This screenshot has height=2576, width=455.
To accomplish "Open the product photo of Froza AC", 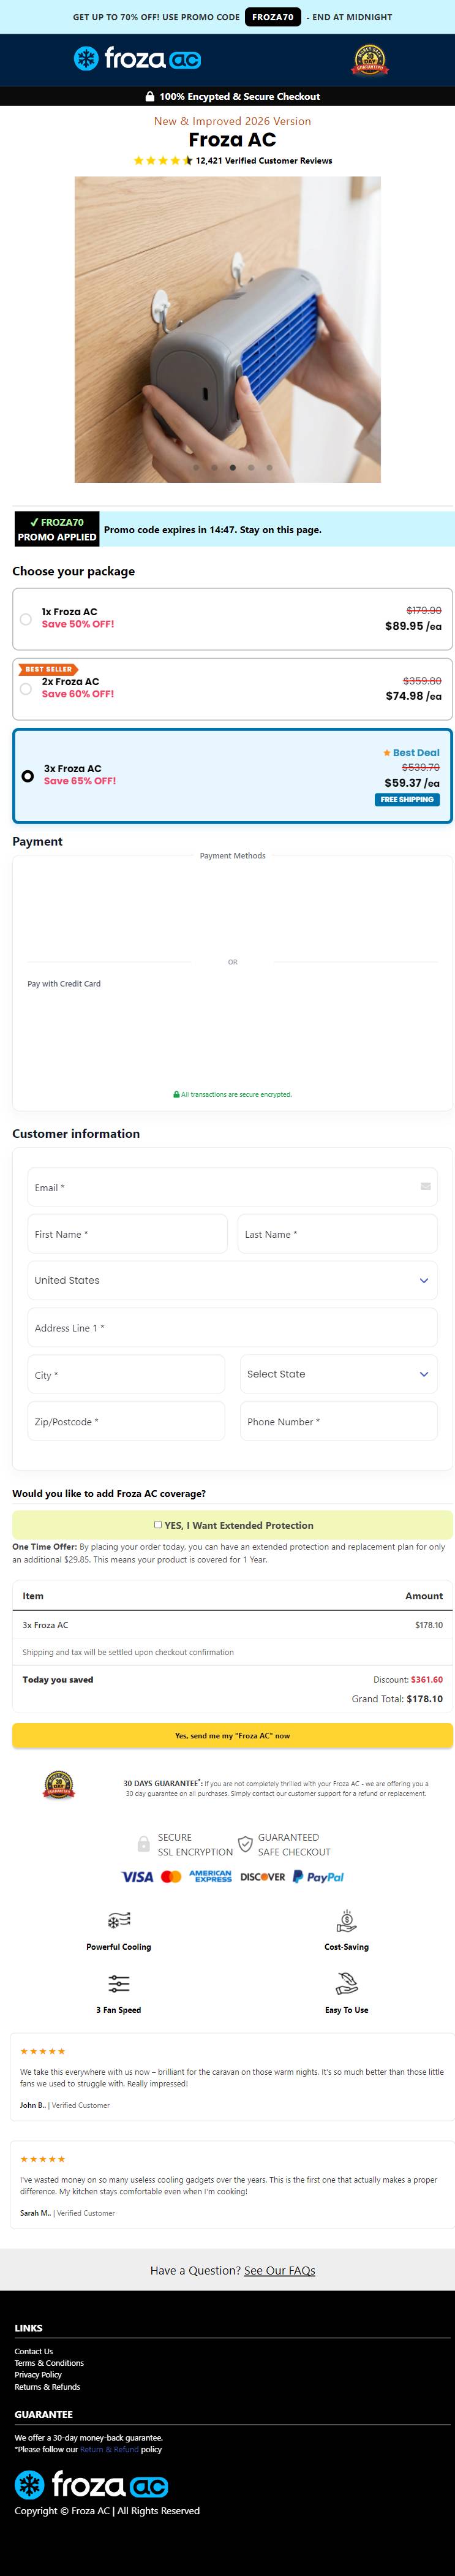I will [227, 330].
